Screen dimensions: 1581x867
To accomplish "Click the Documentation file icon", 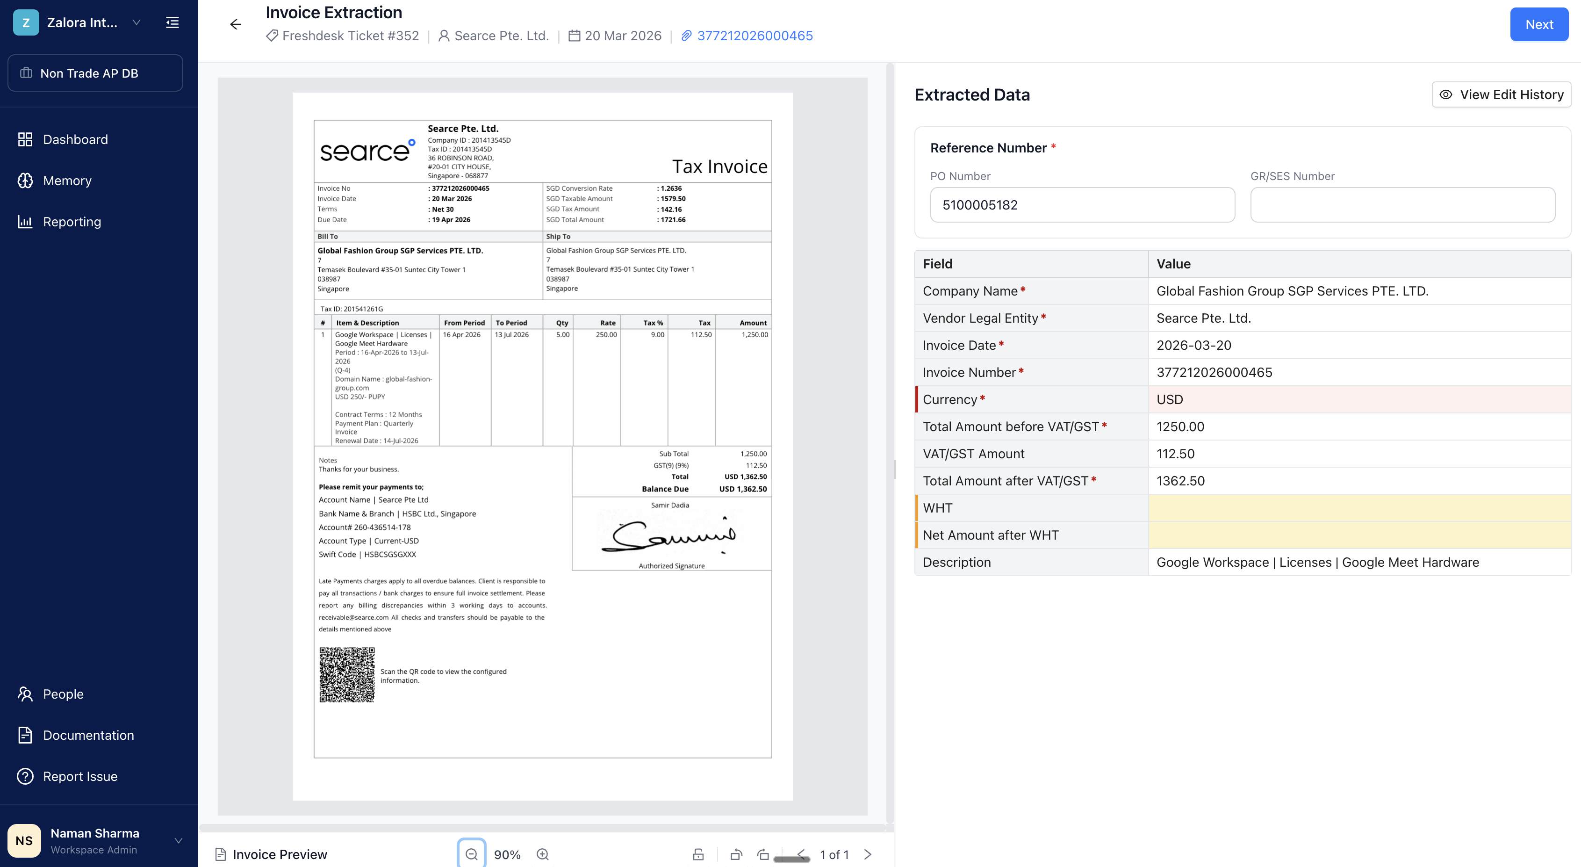I will click(25, 735).
